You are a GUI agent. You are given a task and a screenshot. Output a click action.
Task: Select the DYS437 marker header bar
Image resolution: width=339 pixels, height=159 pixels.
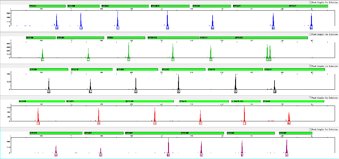(x=104, y=133)
